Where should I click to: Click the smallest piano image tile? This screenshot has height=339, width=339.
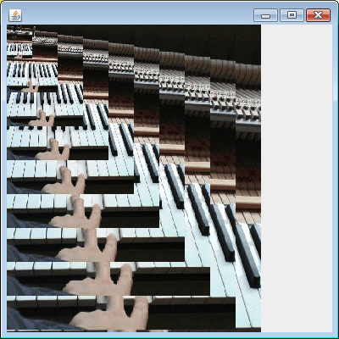19,42
